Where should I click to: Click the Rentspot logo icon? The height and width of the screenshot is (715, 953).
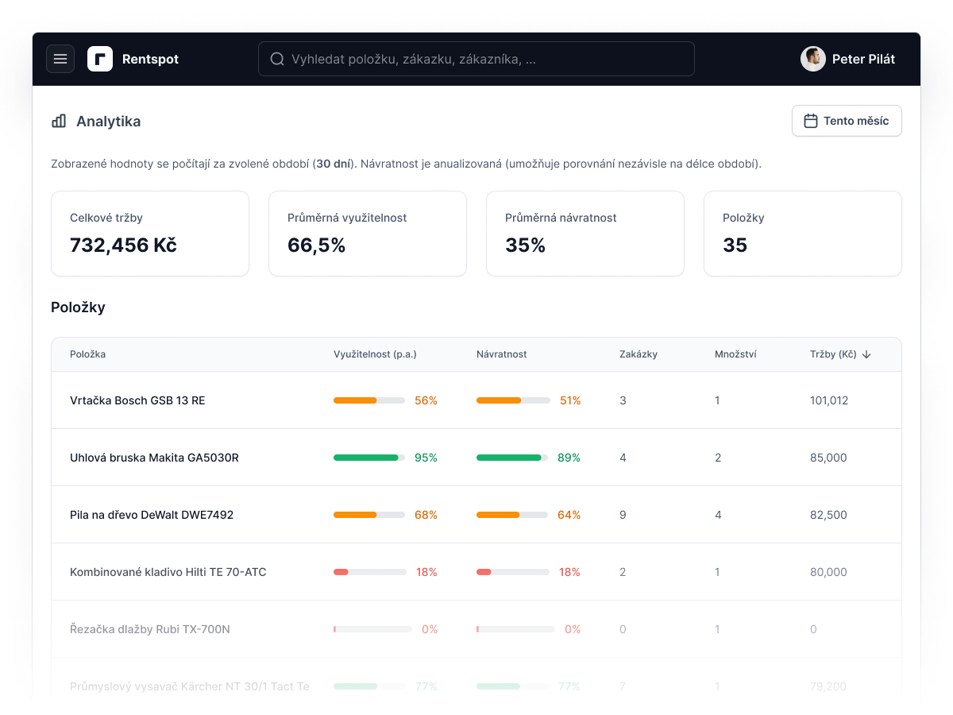pyautogui.click(x=100, y=59)
